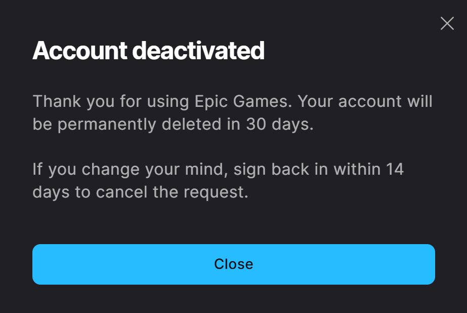467x313 pixels.
Task: Click "Your account will" in the first paragraph
Action: pyautogui.click(x=365, y=101)
